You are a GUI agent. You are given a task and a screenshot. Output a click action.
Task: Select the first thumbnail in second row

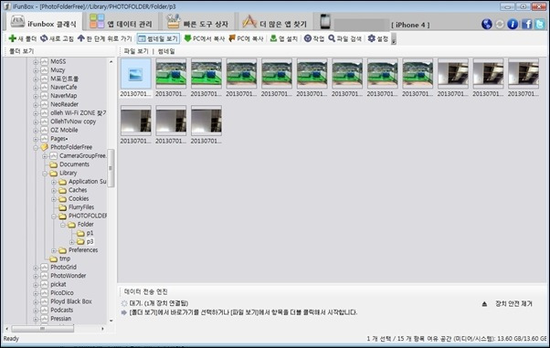point(136,121)
